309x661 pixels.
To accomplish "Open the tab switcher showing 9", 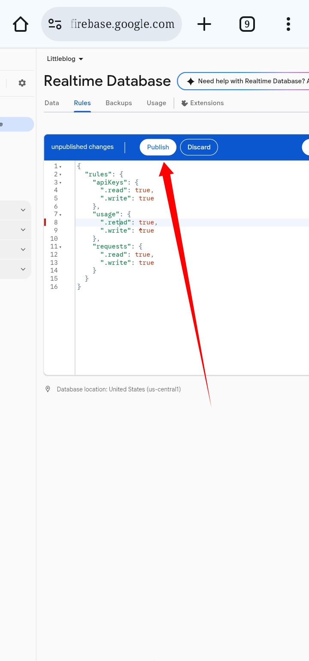I will coord(247,24).
